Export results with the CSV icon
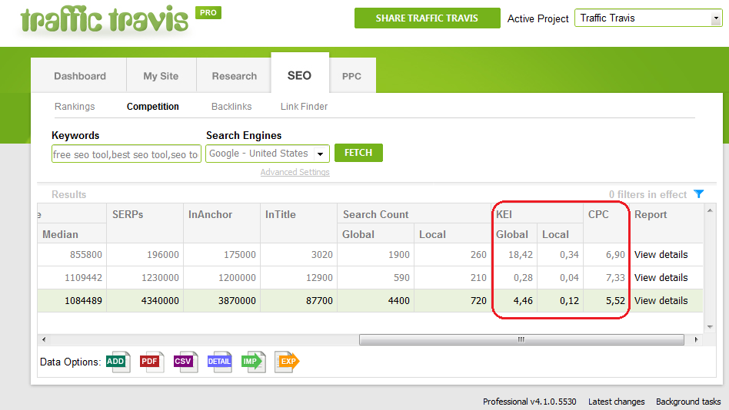This screenshot has height=410, width=729. click(x=185, y=362)
